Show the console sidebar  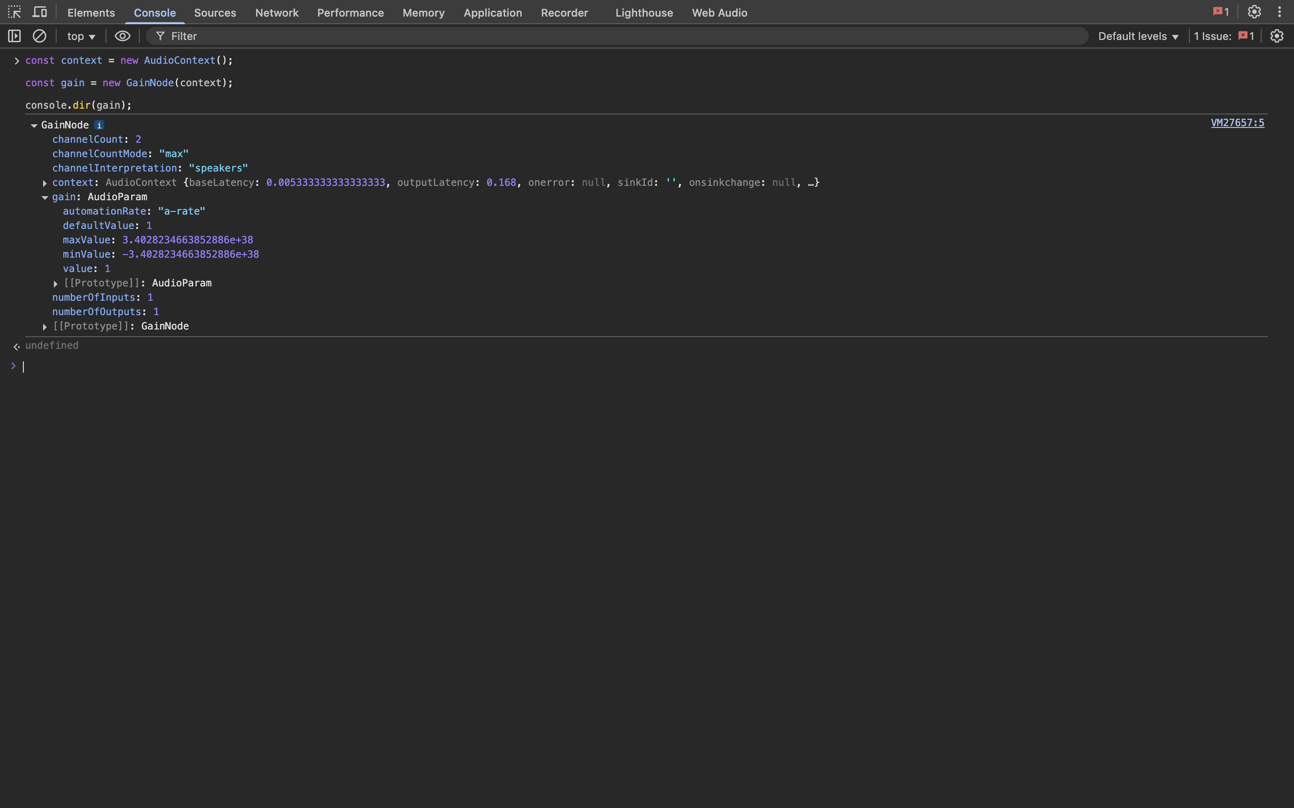coord(14,36)
